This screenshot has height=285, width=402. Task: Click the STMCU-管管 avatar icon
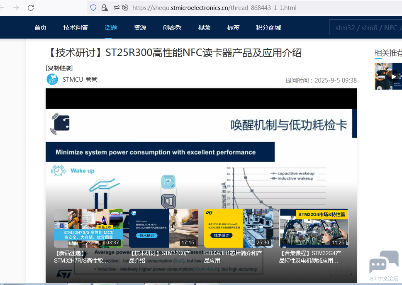point(52,79)
